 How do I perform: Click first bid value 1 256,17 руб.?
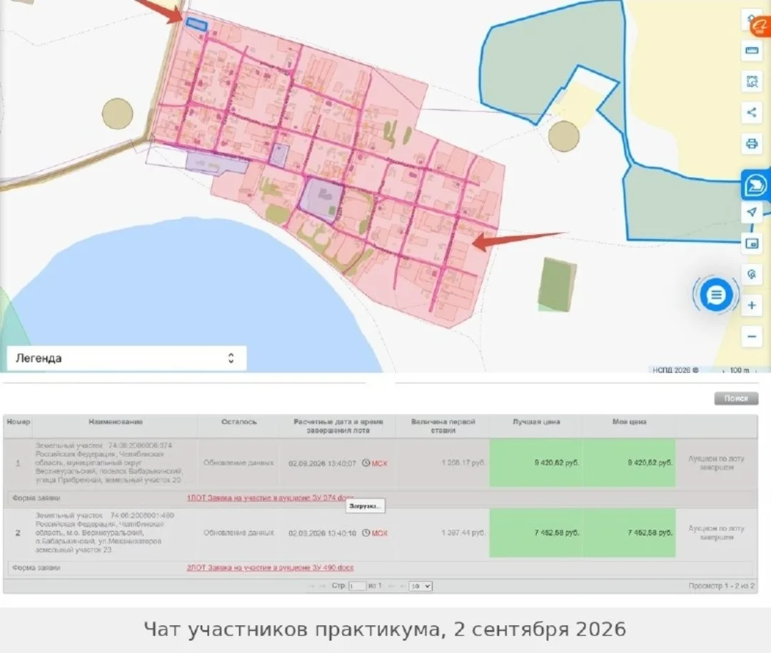click(x=463, y=462)
